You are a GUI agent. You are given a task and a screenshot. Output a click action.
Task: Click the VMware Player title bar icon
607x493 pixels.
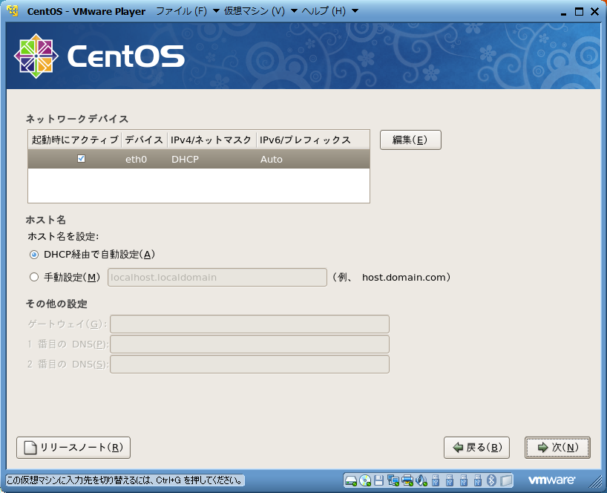click(11, 10)
